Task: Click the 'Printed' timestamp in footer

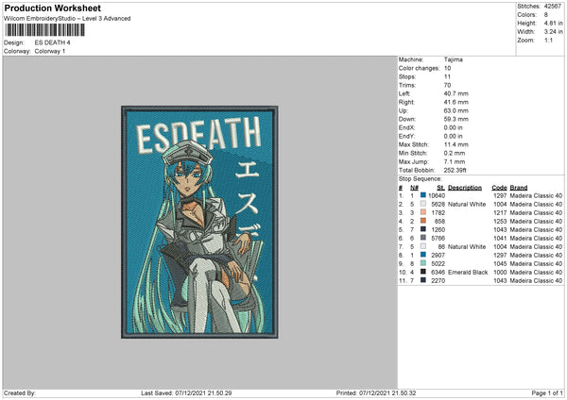Action: click(x=376, y=392)
